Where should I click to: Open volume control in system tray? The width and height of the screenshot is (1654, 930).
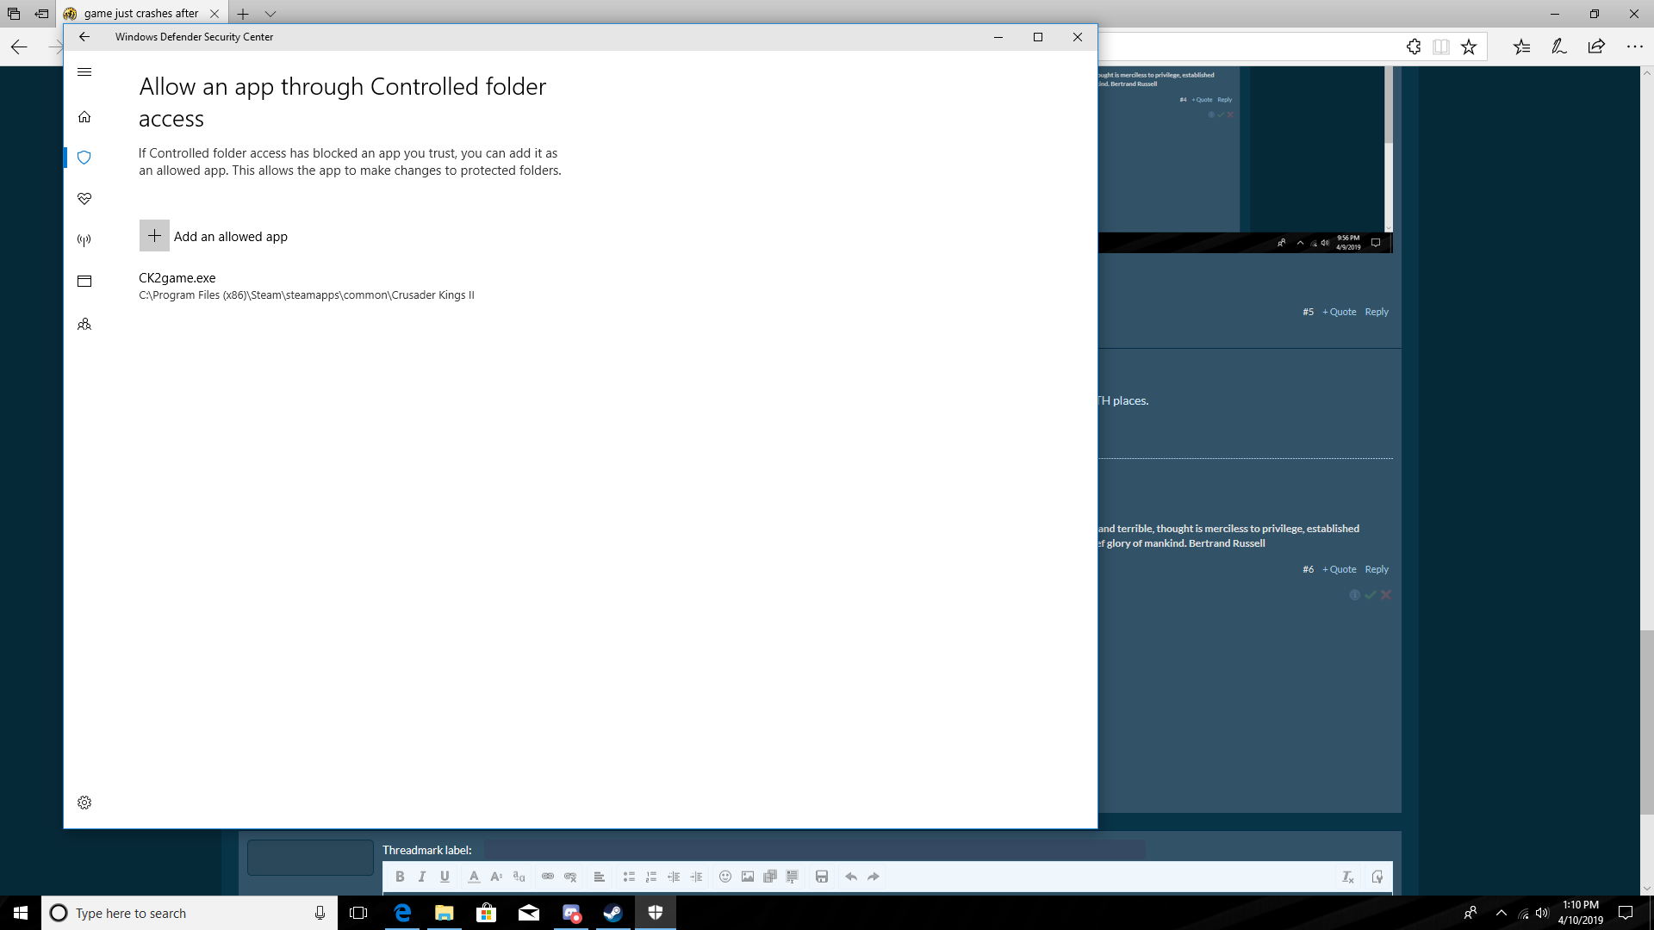[1543, 913]
